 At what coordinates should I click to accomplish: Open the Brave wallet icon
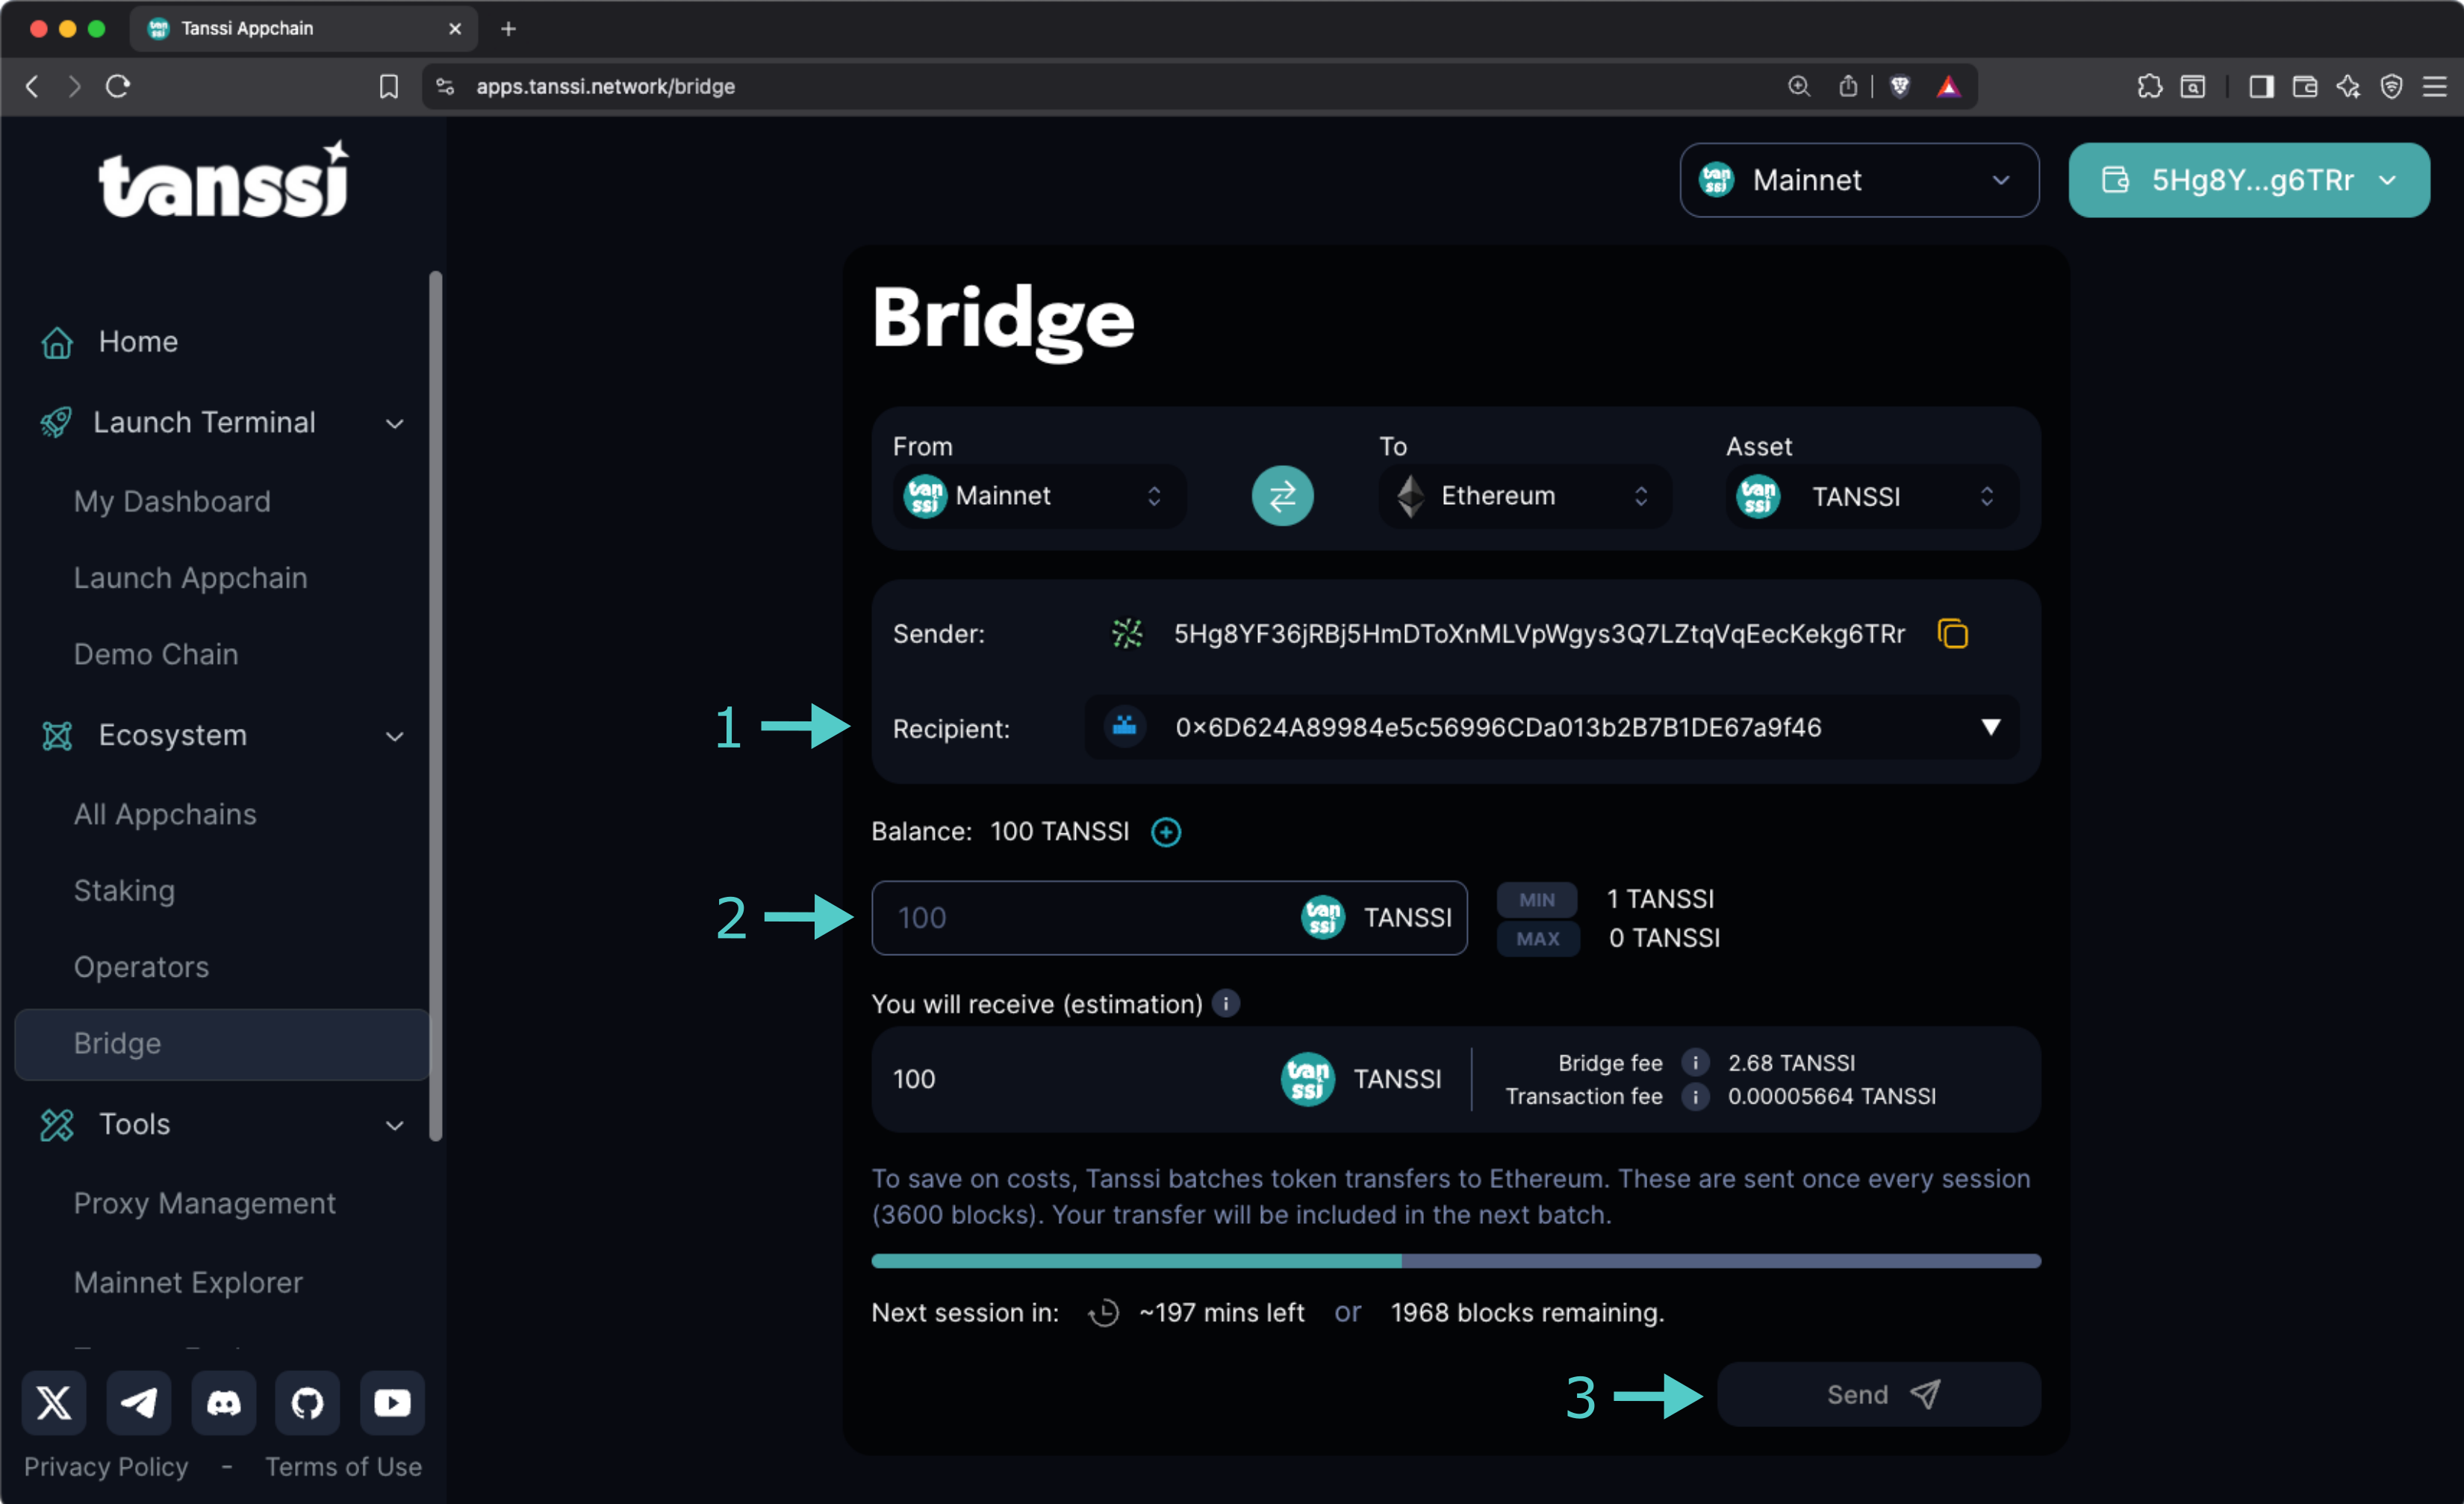click(2304, 86)
